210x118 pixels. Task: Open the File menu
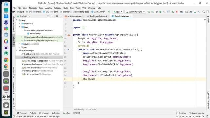click(14, 8)
